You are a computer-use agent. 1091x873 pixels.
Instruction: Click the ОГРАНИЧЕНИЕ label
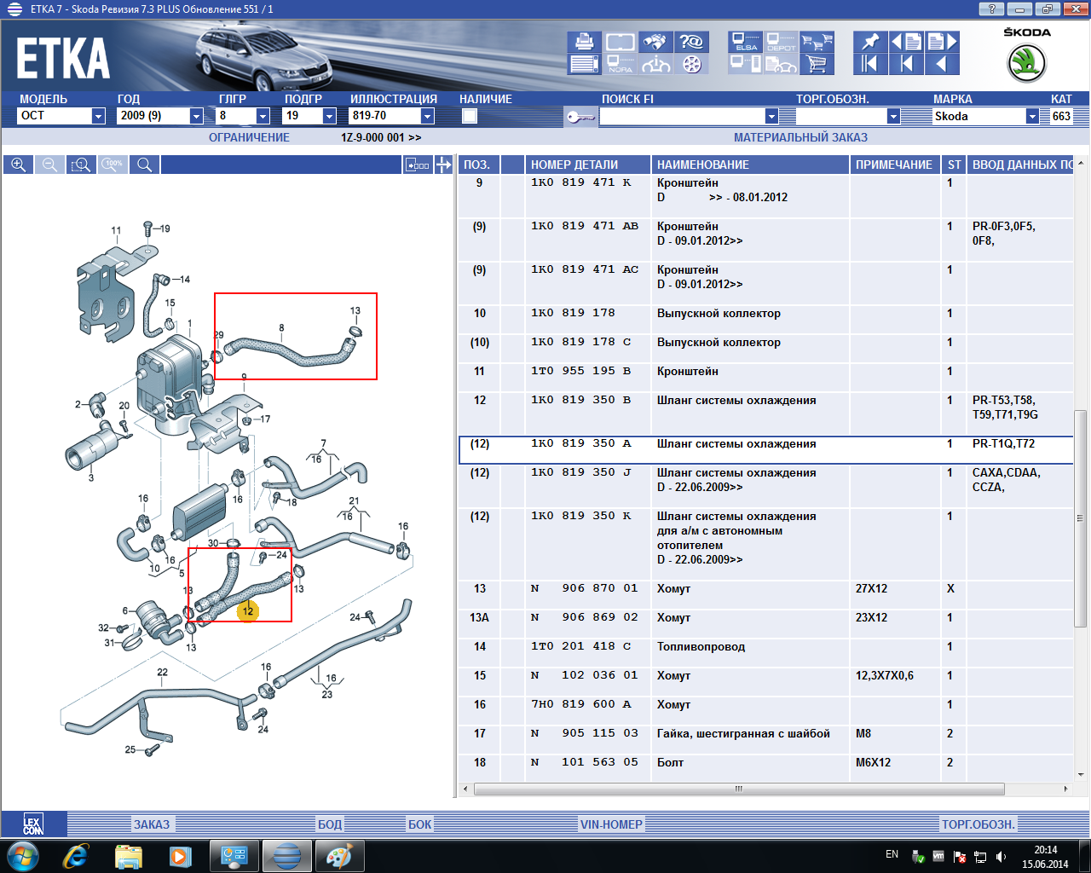click(x=249, y=137)
